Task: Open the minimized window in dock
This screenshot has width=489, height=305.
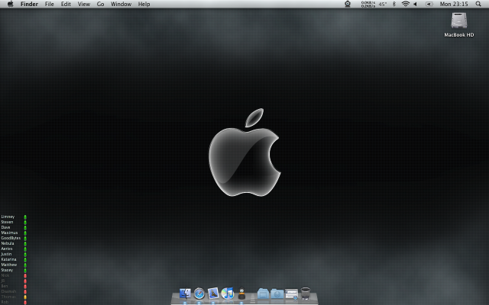Action: (x=291, y=294)
